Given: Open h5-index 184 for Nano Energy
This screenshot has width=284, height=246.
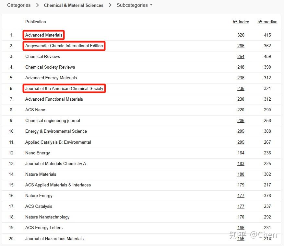Looking at the screenshot, I should tap(241, 153).
